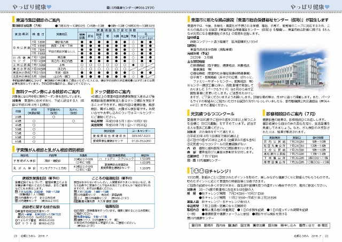This screenshot has width=342, height=242.
Task: Click the 下林集会所 row in the consultation table
Action: [296, 158]
